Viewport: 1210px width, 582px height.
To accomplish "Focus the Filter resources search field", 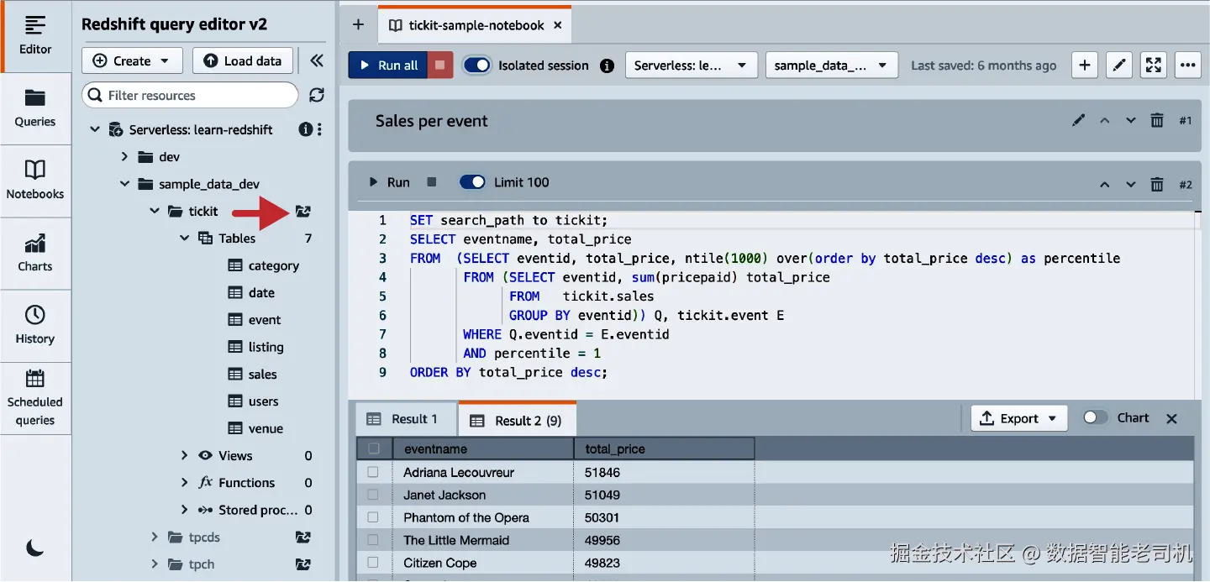I will pyautogui.click(x=190, y=96).
